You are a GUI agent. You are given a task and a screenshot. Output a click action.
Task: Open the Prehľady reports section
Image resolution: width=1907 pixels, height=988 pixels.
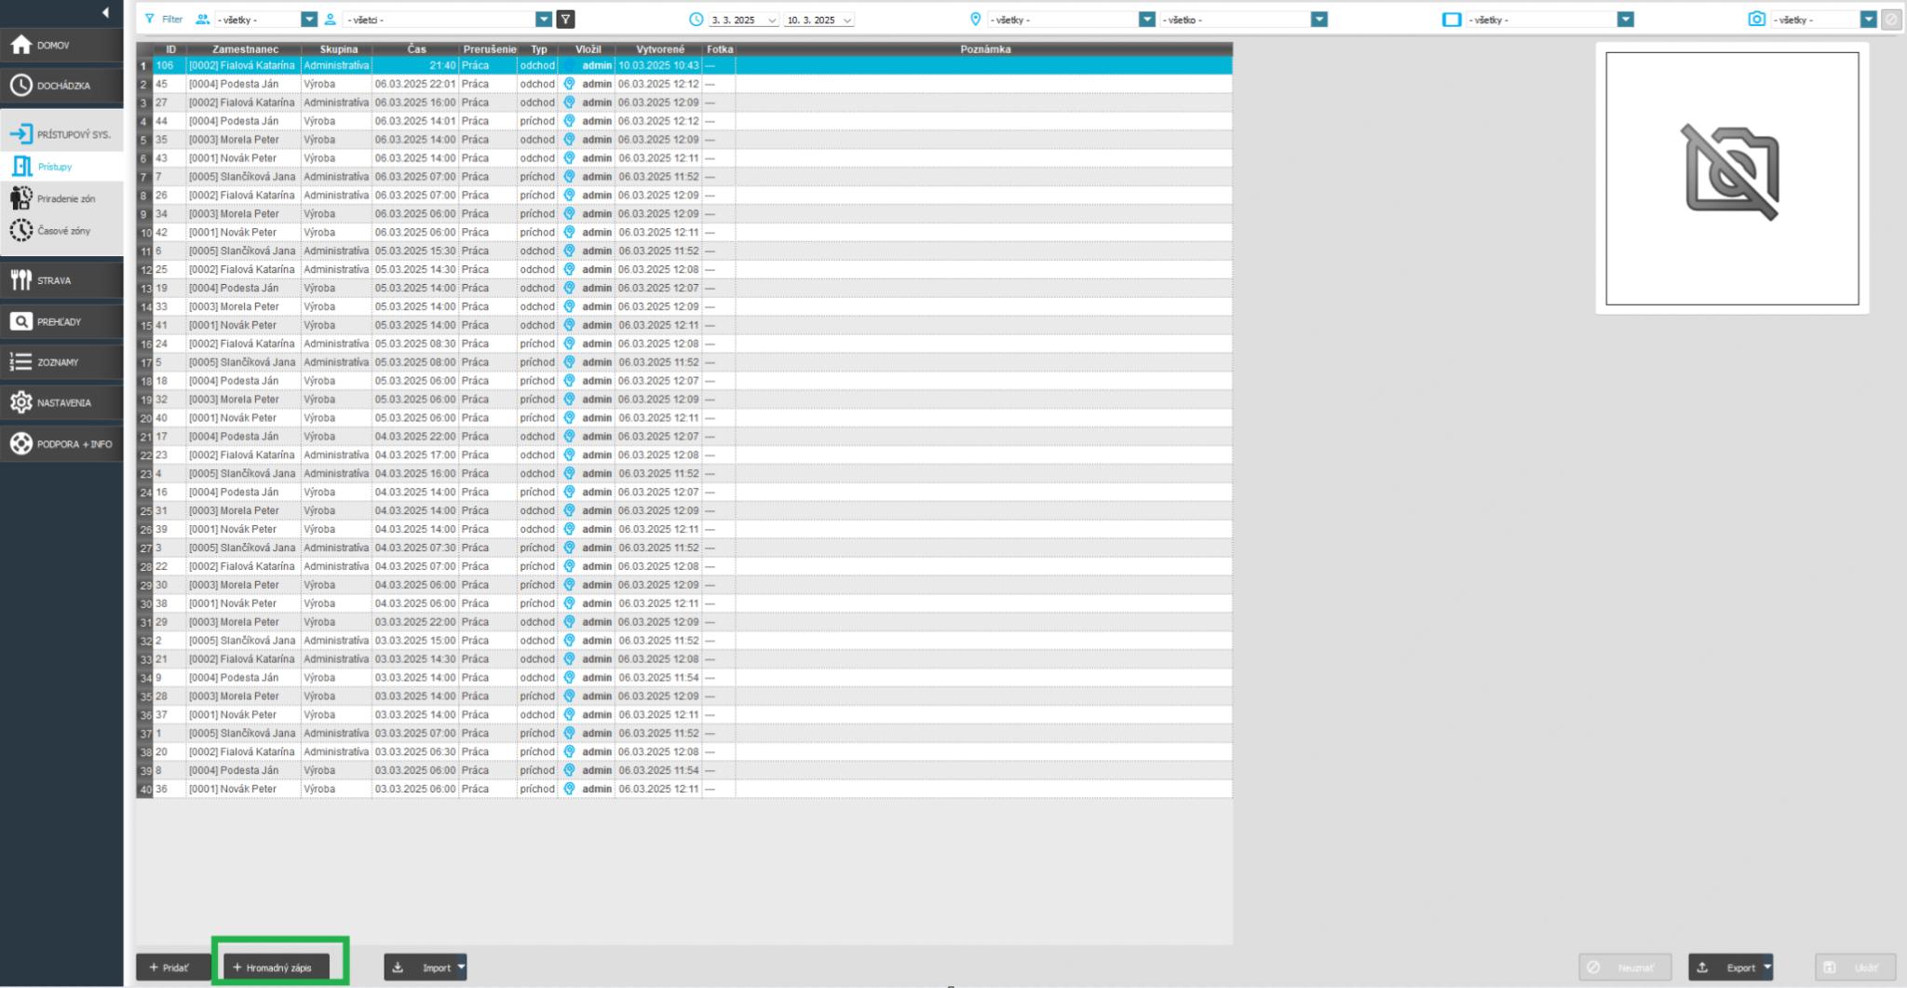tap(61, 321)
